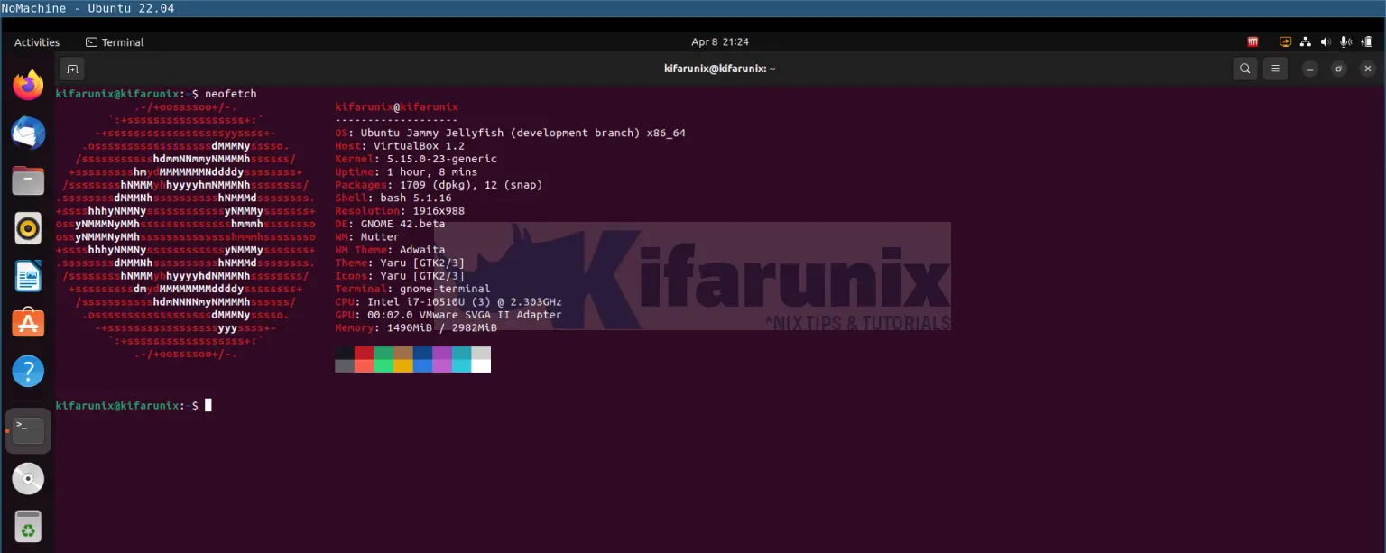Launch LibreOffice Writer from the dock

[28, 277]
